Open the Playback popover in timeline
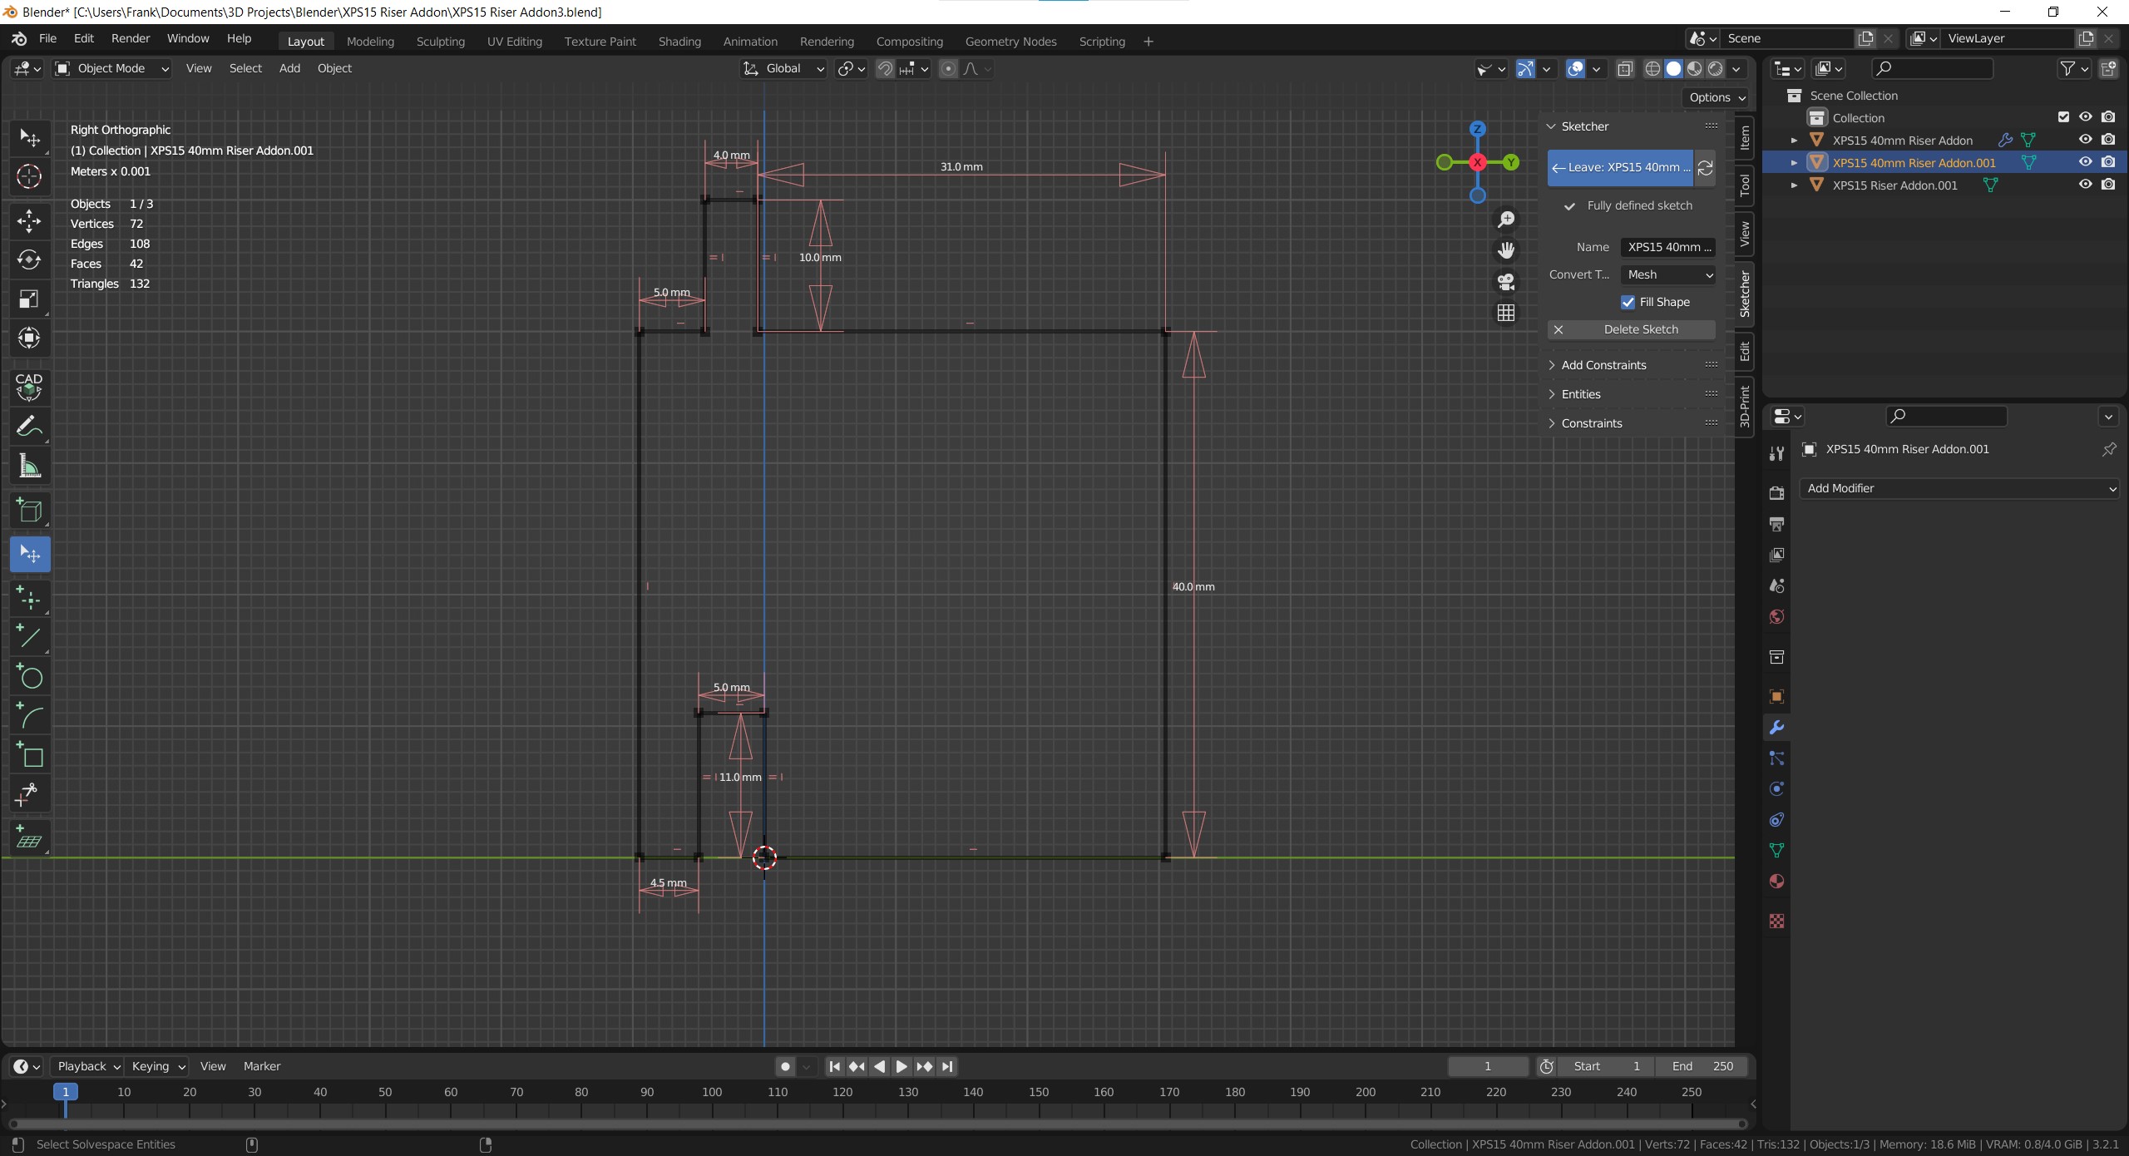This screenshot has height=1156, width=2129. (x=88, y=1066)
